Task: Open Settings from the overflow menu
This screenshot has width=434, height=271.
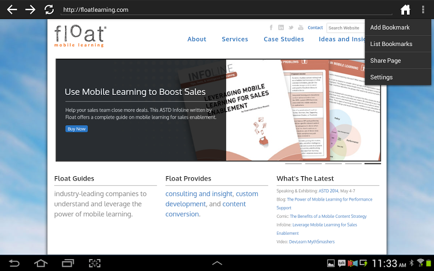Action: click(x=398, y=77)
